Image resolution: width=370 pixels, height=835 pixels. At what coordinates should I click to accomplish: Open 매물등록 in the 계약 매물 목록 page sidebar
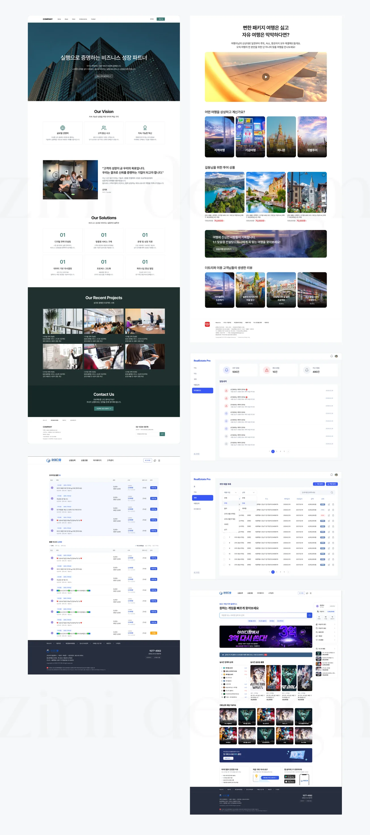click(x=197, y=503)
